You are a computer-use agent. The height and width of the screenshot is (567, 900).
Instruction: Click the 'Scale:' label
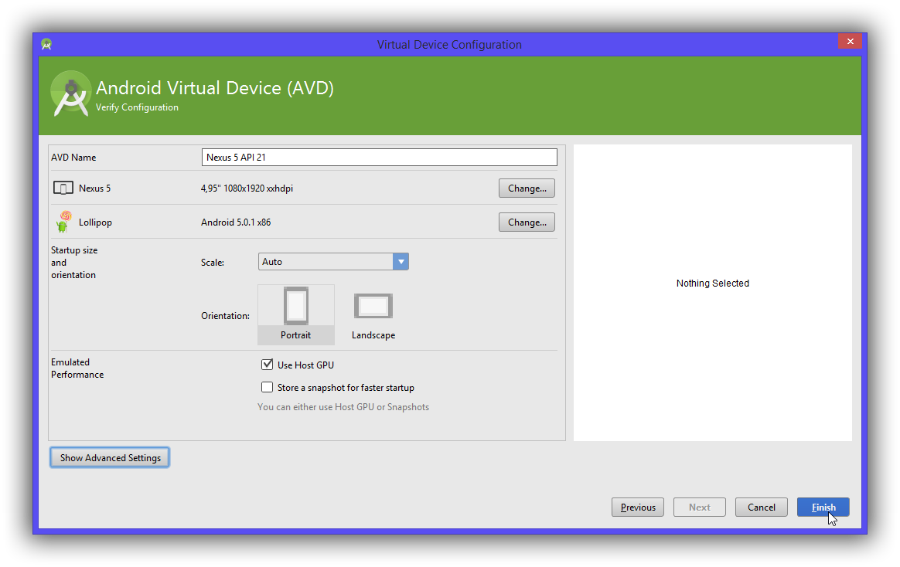coord(213,262)
